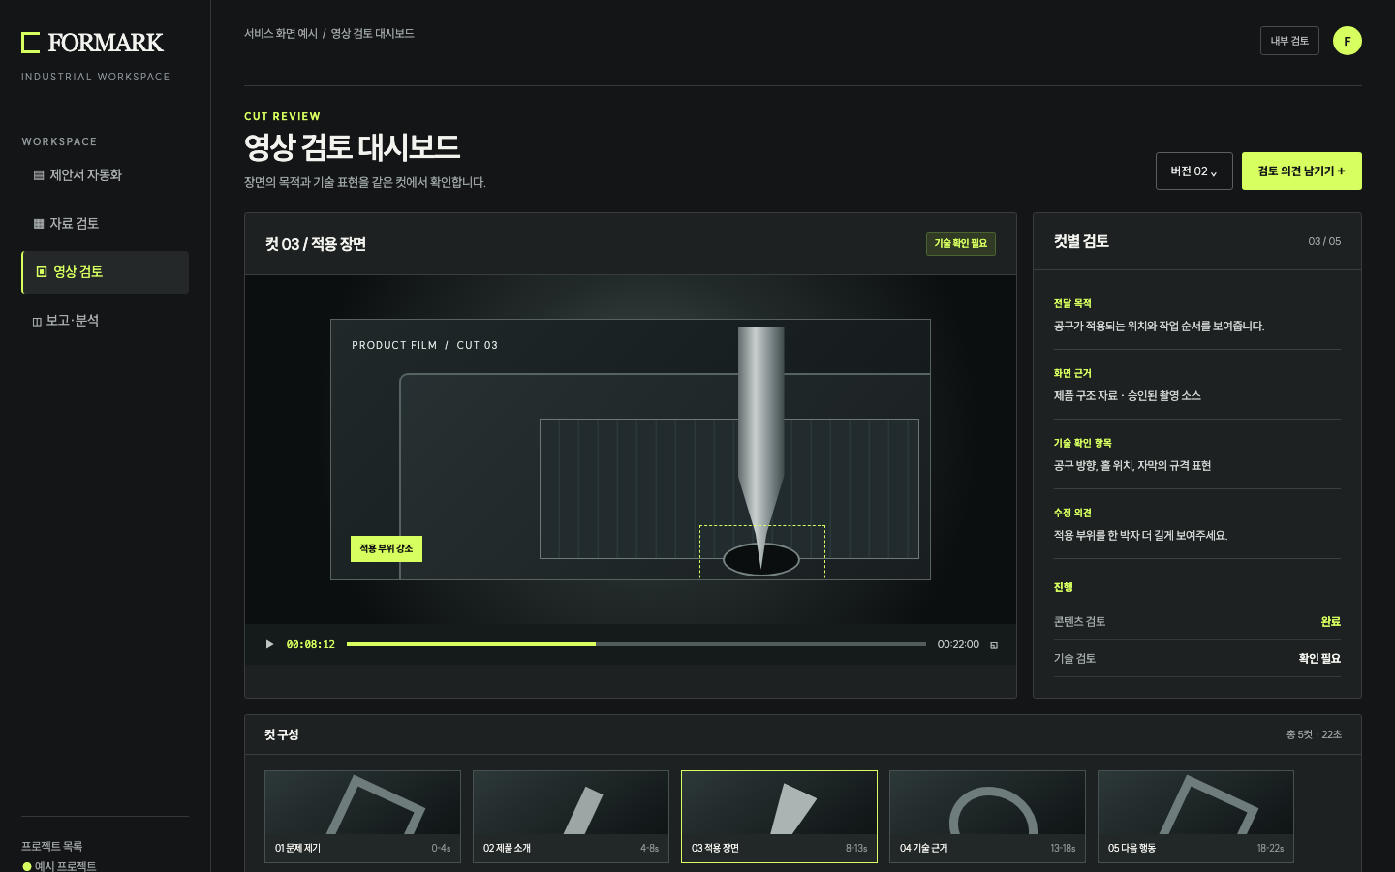Click the 기술 확인 필요 badge
This screenshot has width=1395, height=872.
click(x=960, y=244)
